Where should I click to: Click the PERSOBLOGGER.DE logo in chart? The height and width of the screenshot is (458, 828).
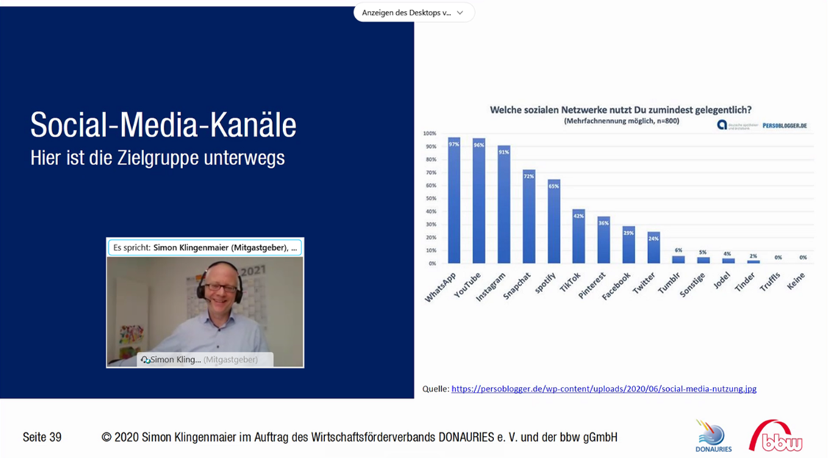[785, 126]
